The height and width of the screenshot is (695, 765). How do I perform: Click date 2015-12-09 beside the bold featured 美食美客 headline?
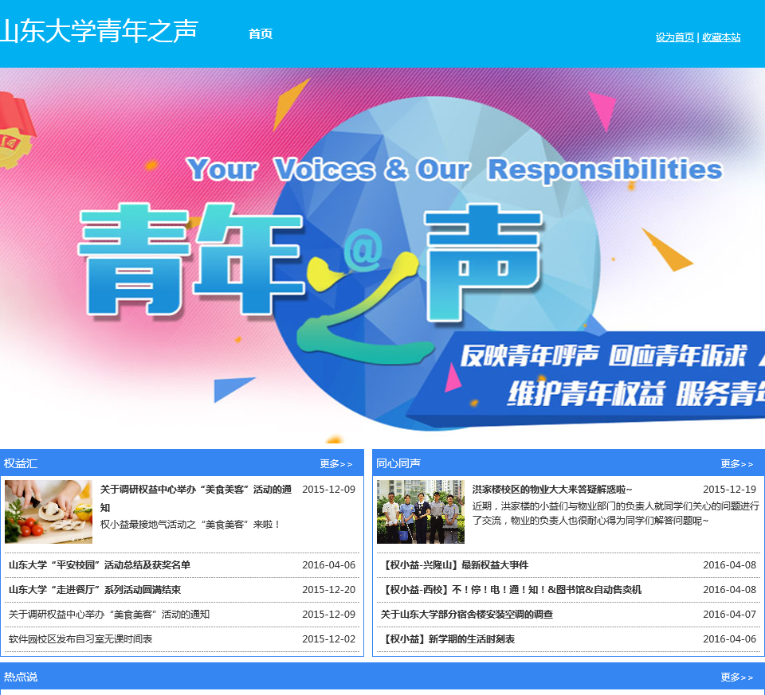(329, 490)
